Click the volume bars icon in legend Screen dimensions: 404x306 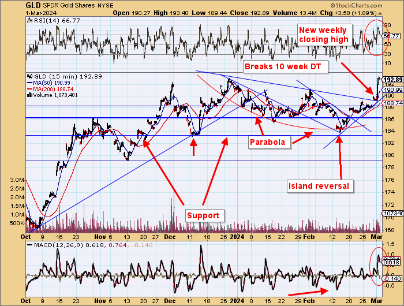click(29, 95)
